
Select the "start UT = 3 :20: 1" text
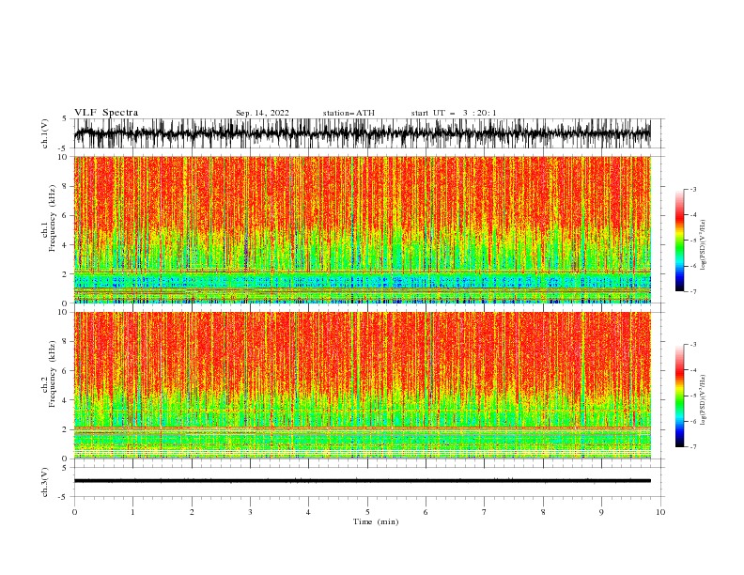tap(454, 113)
